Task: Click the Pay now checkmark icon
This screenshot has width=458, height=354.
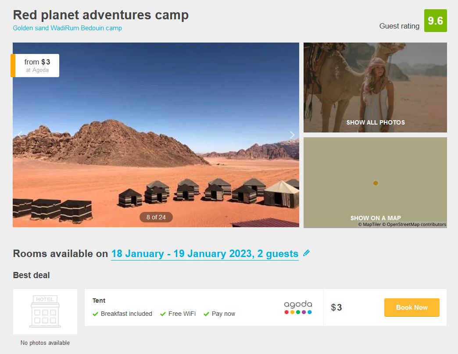Action: [x=206, y=314]
